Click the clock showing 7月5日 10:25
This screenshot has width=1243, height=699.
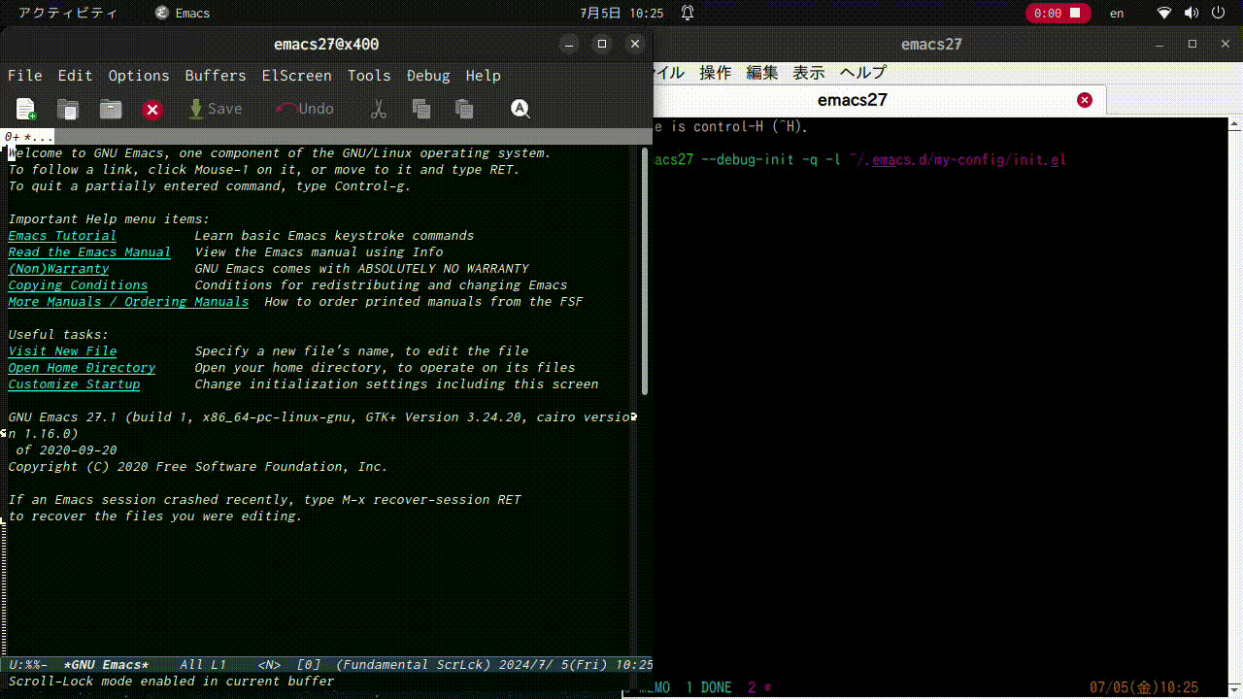(621, 14)
